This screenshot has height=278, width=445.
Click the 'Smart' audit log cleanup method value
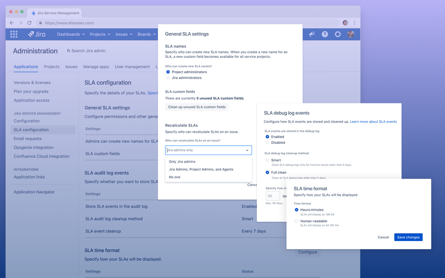pos(247,219)
